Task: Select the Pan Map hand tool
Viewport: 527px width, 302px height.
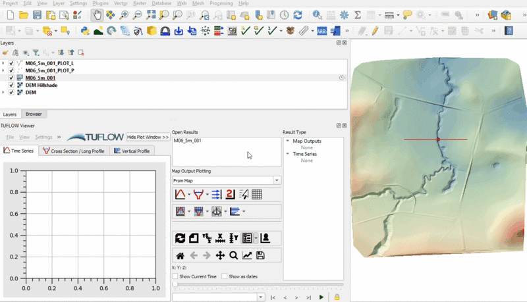Action: (x=97, y=14)
